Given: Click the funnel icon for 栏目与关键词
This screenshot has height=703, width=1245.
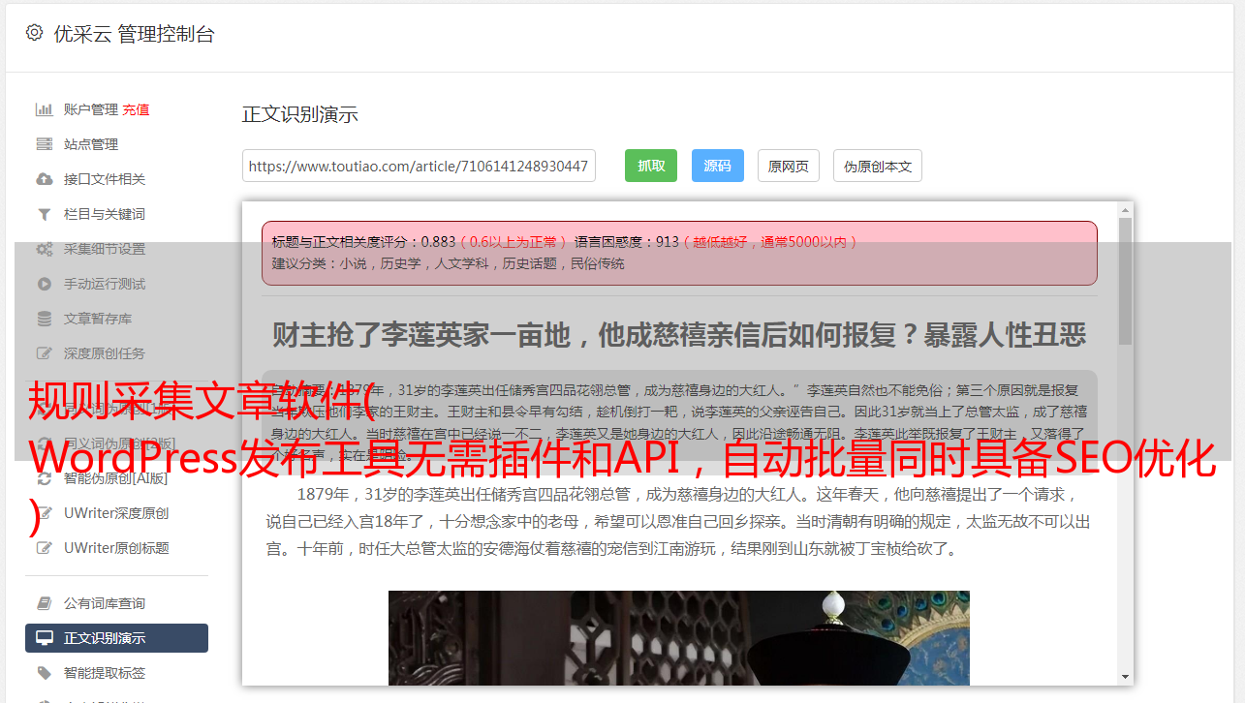Looking at the screenshot, I should tap(45, 214).
